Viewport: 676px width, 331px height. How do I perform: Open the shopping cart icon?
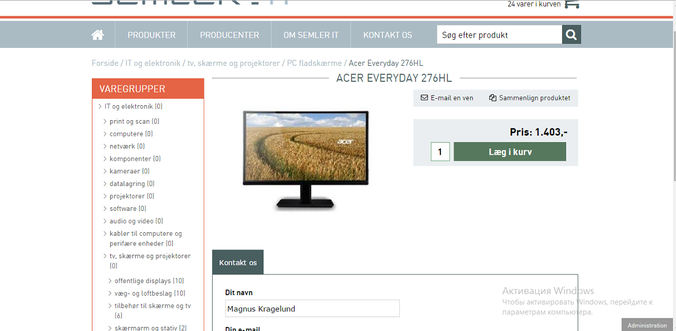click(571, 4)
